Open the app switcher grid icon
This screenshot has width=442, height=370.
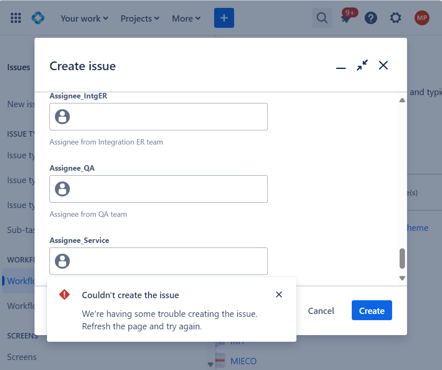pos(16,18)
